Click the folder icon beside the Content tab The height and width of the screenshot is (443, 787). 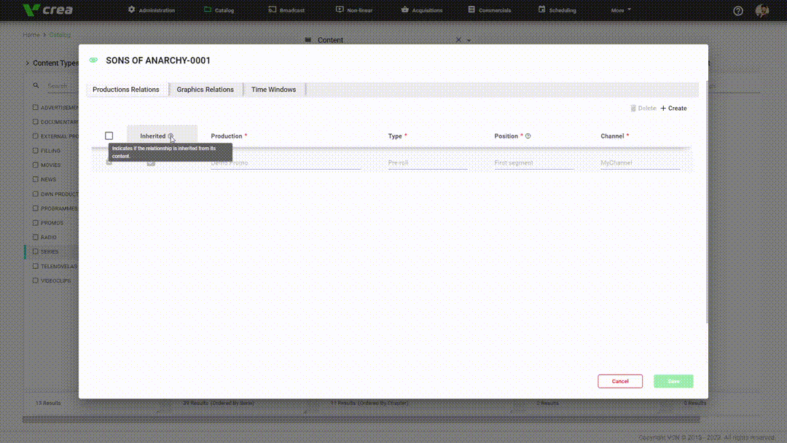(x=308, y=39)
